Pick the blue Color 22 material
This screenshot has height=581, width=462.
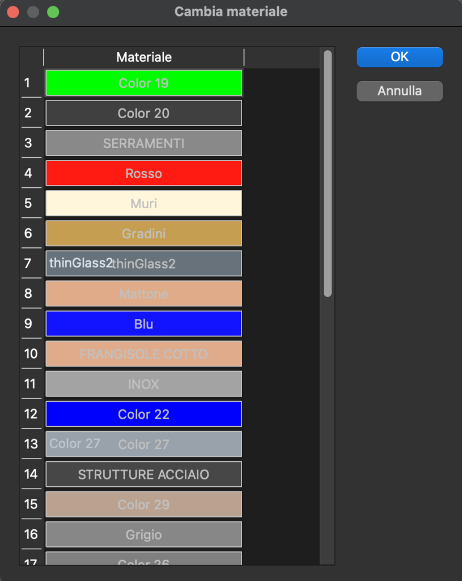pyautogui.click(x=143, y=414)
